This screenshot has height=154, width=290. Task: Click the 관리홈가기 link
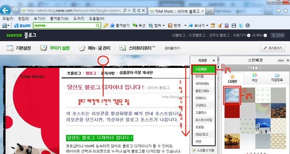click(172, 48)
